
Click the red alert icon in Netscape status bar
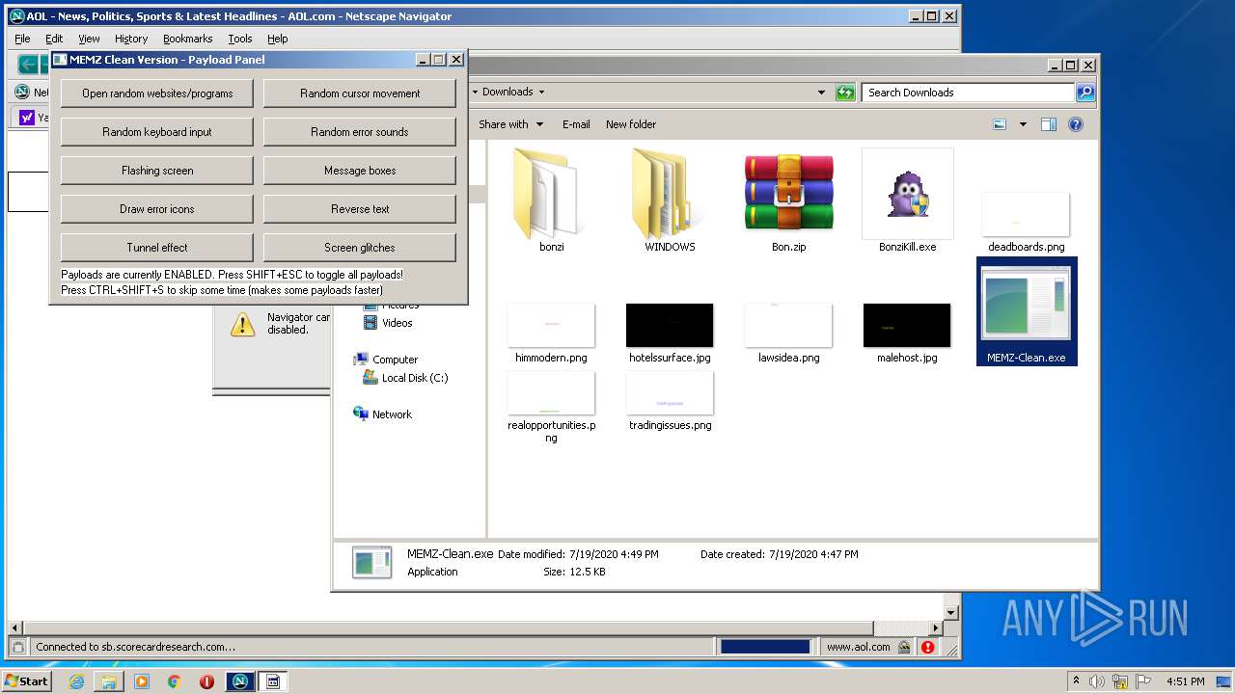tap(927, 647)
